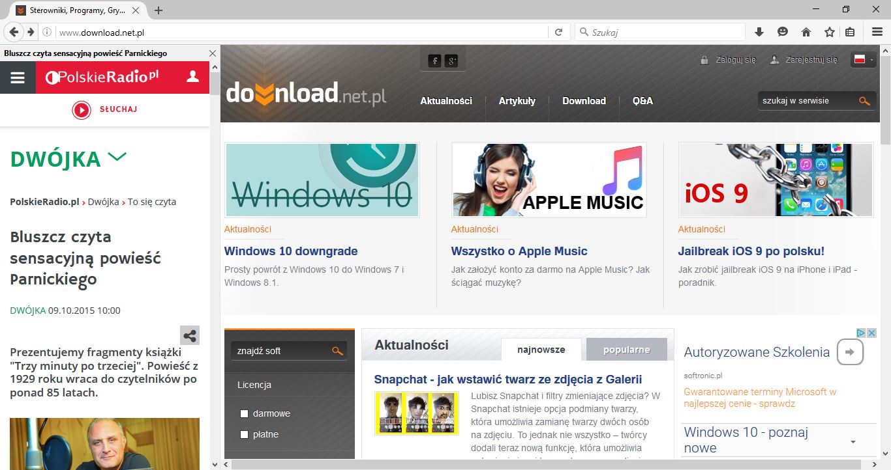The width and height of the screenshot is (891, 470).
Task: Tick the płatne licence checkbox
Action: (245, 434)
